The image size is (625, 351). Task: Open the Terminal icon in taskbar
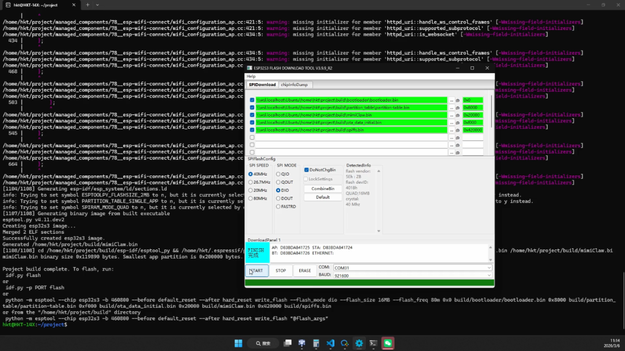coord(373,343)
